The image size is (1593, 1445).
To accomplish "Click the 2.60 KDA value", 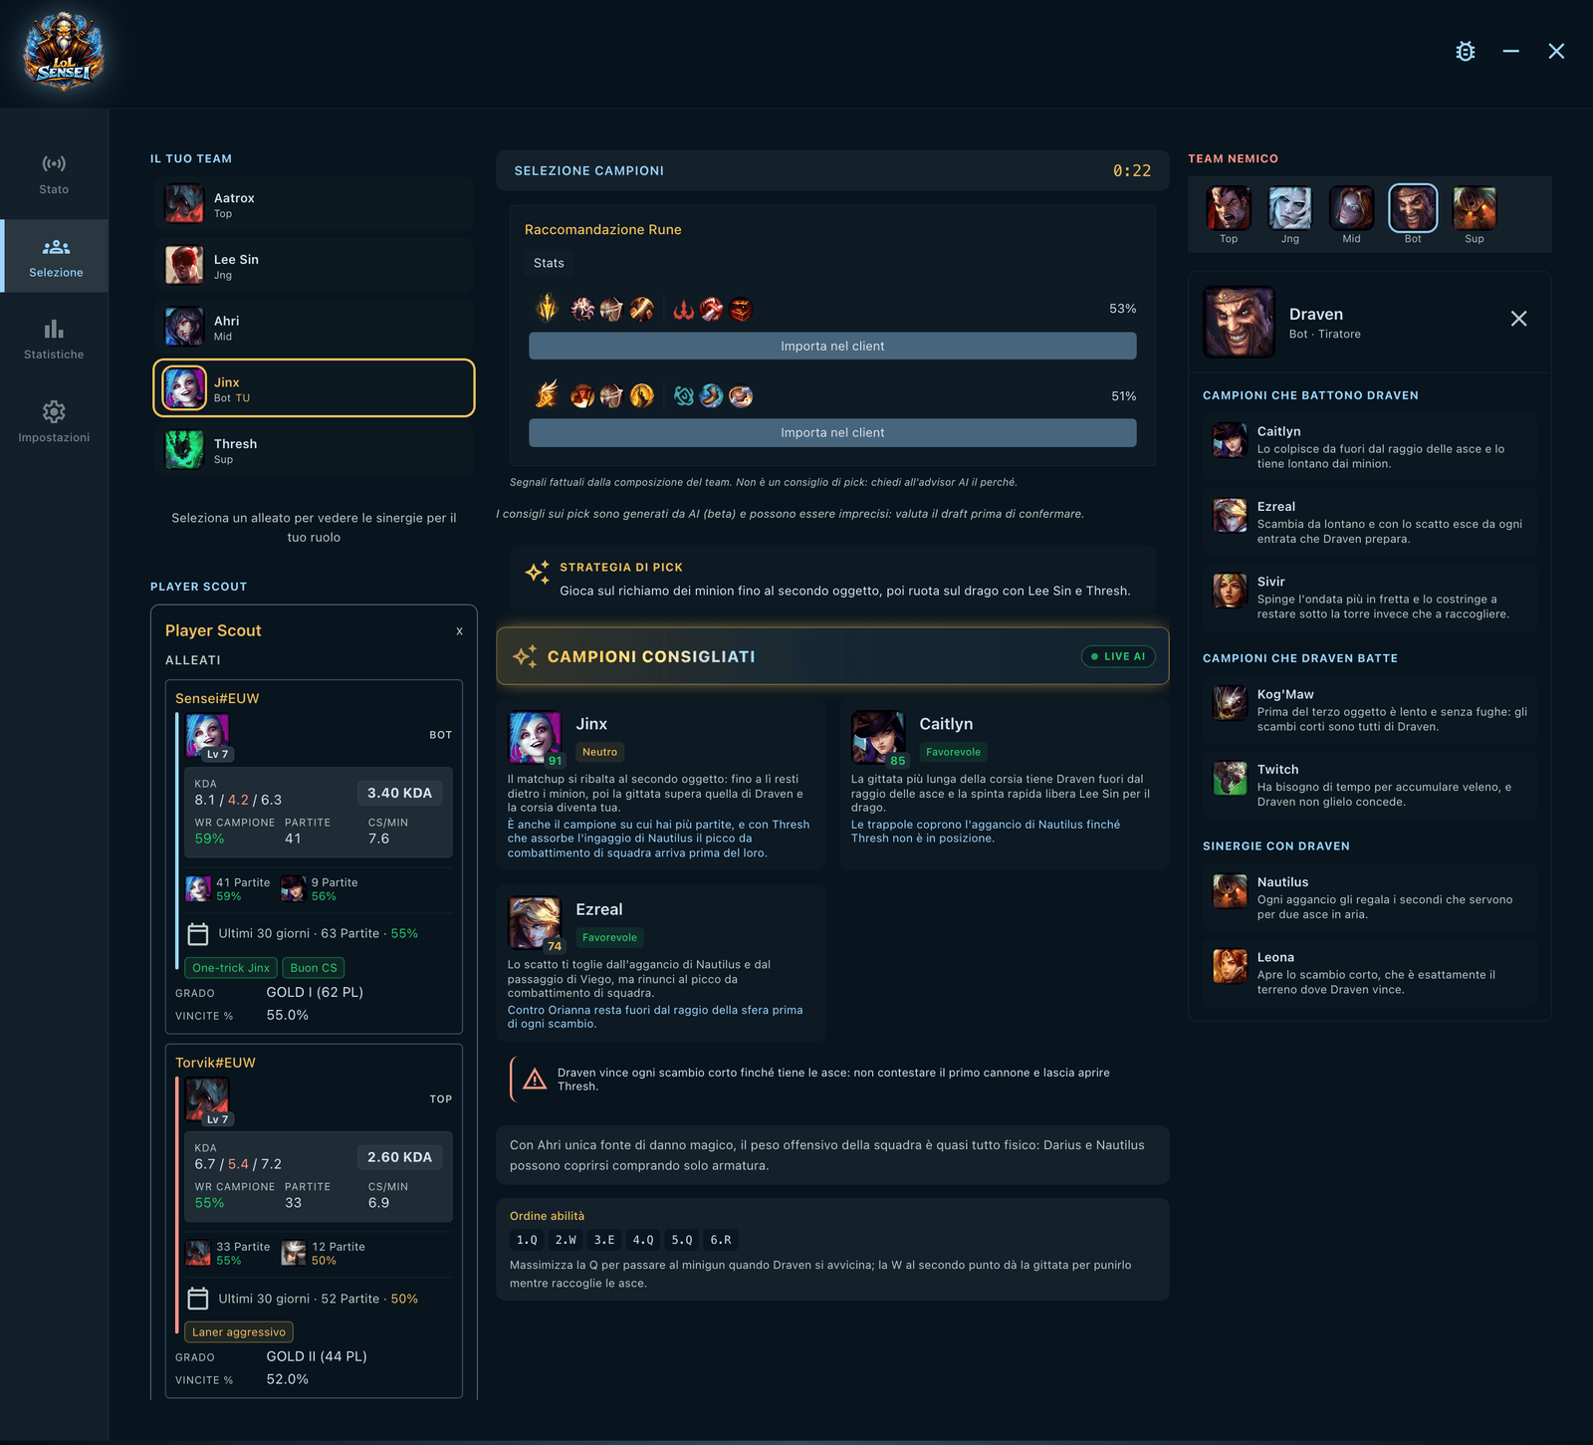I will tap(399, 1157).
